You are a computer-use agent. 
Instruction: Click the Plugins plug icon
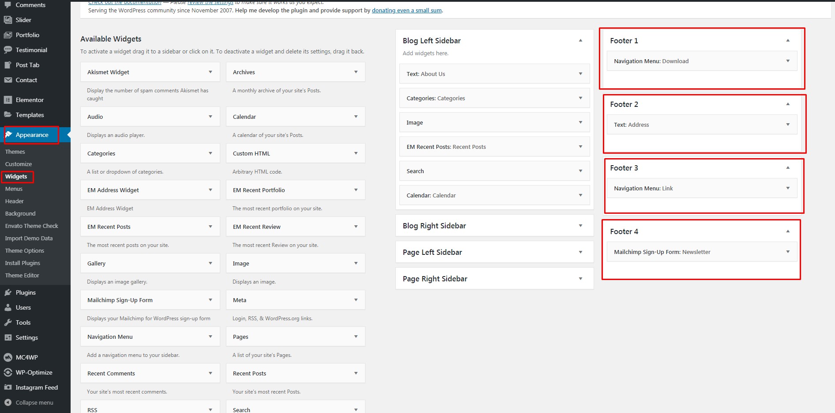pos(8,292)
